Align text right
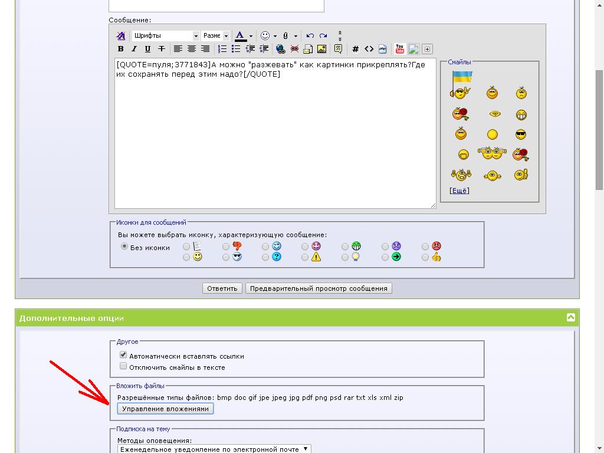The height and width of the screenshot is (453, 604). [x=205, y=49]
